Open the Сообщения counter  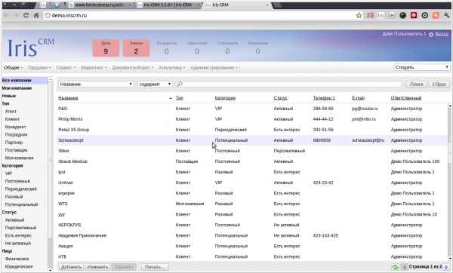coord(227,48)
